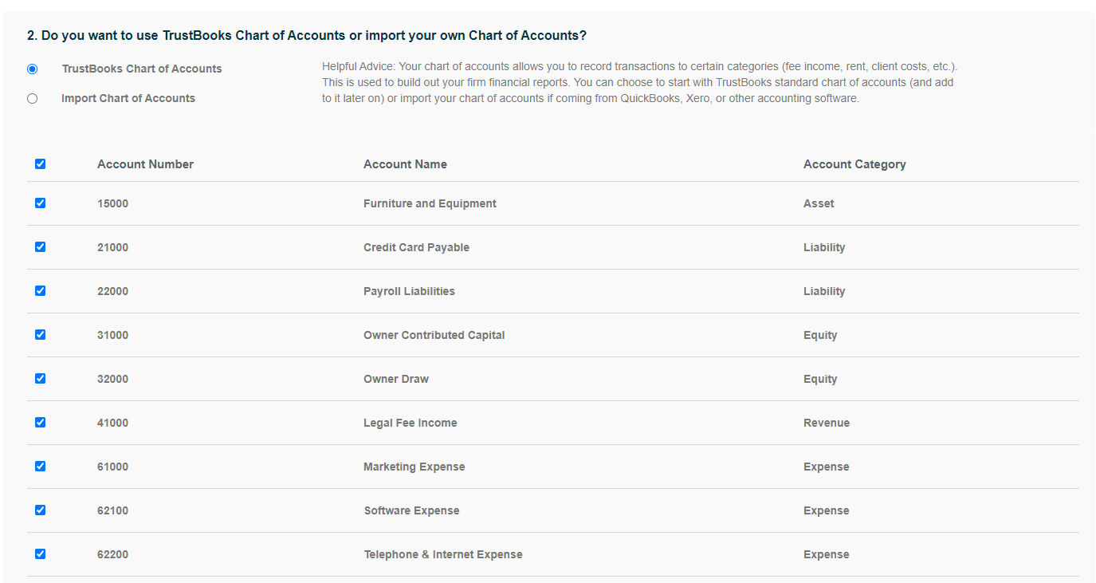Toggle the Telephone & Internet Expense checkbox
The image size is (1096, 583).
40,553
